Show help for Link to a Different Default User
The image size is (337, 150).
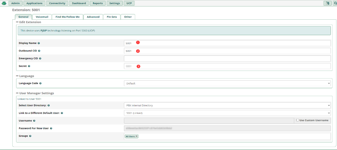pyautogui.click(x=62, y=113)
